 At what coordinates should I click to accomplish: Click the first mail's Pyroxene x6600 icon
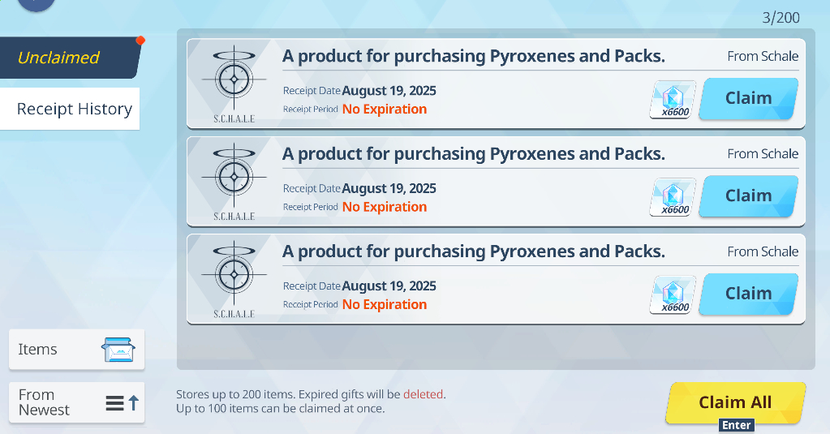pos(673,100)
